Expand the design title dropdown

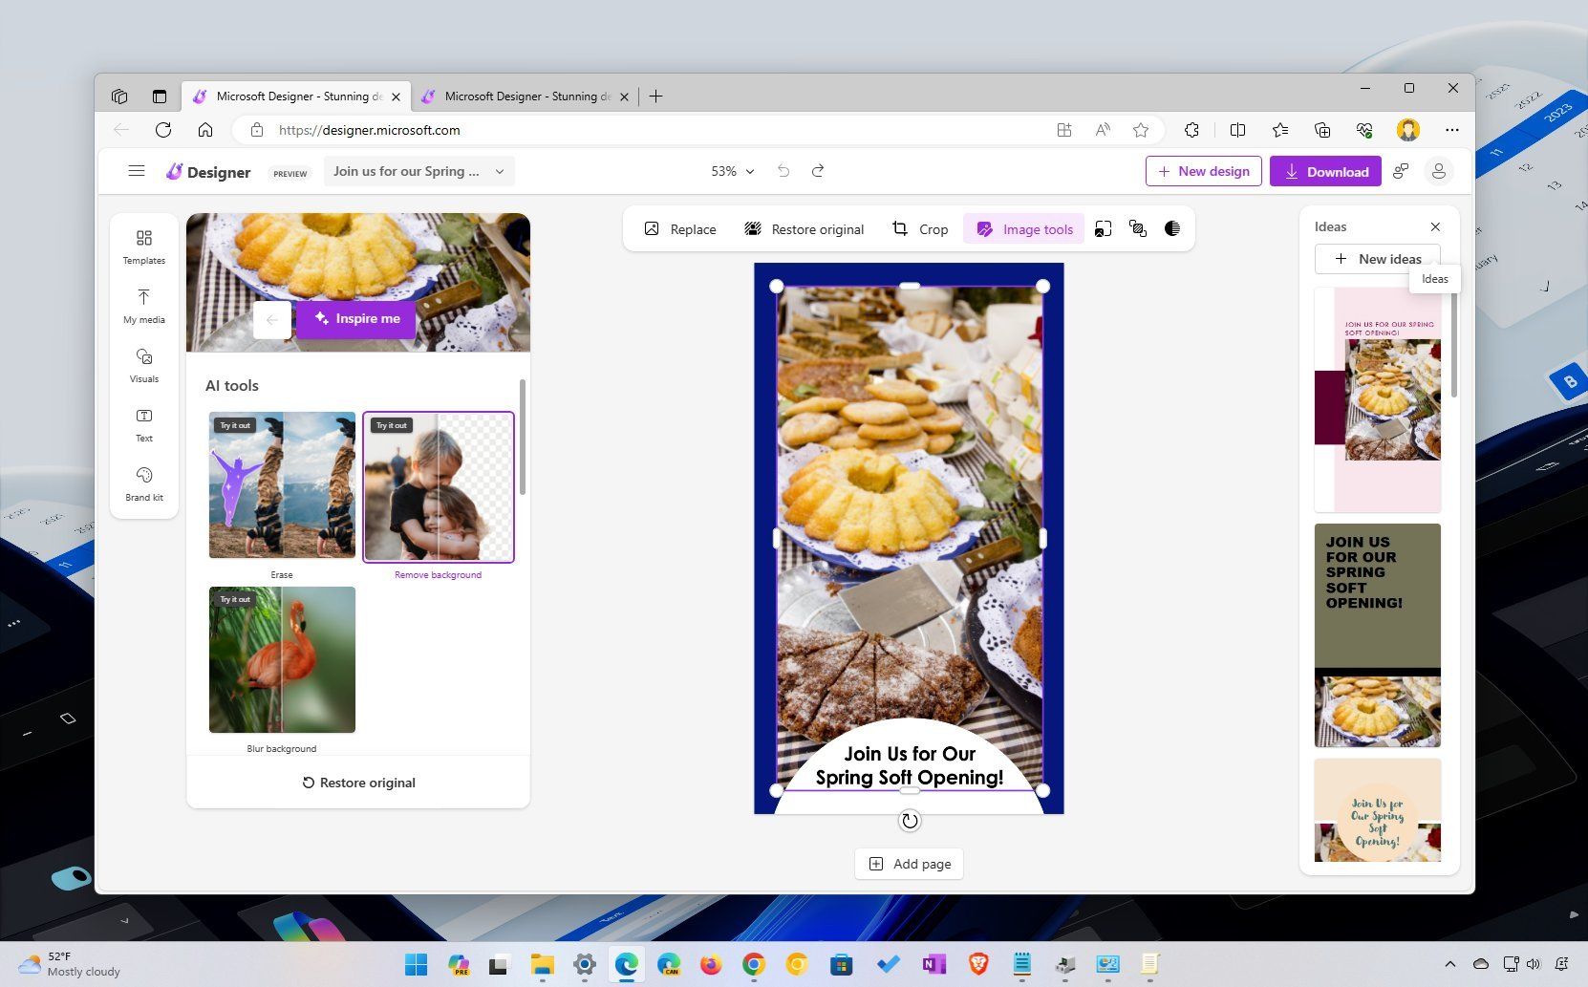coord(499,171)
